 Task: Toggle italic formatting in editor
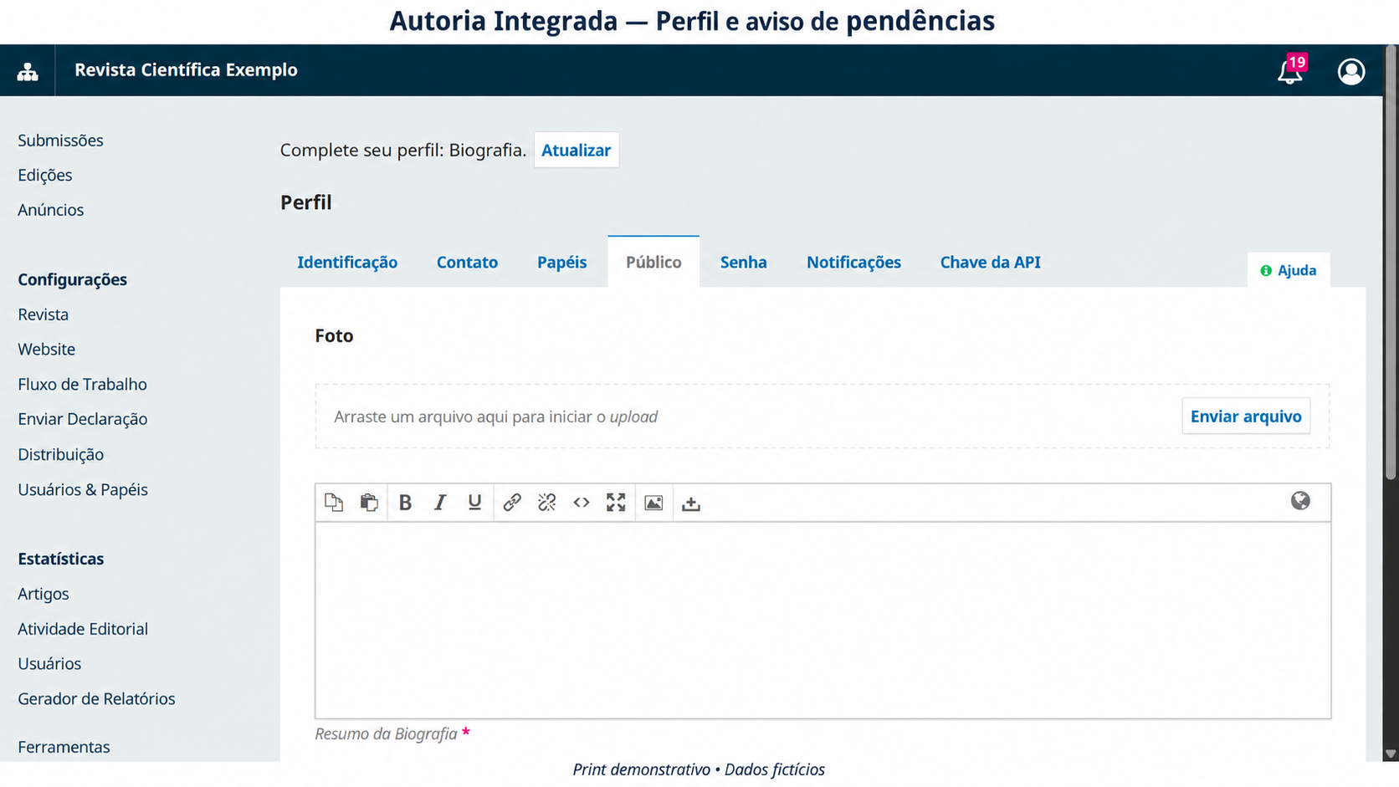click(x=440, y=502)
